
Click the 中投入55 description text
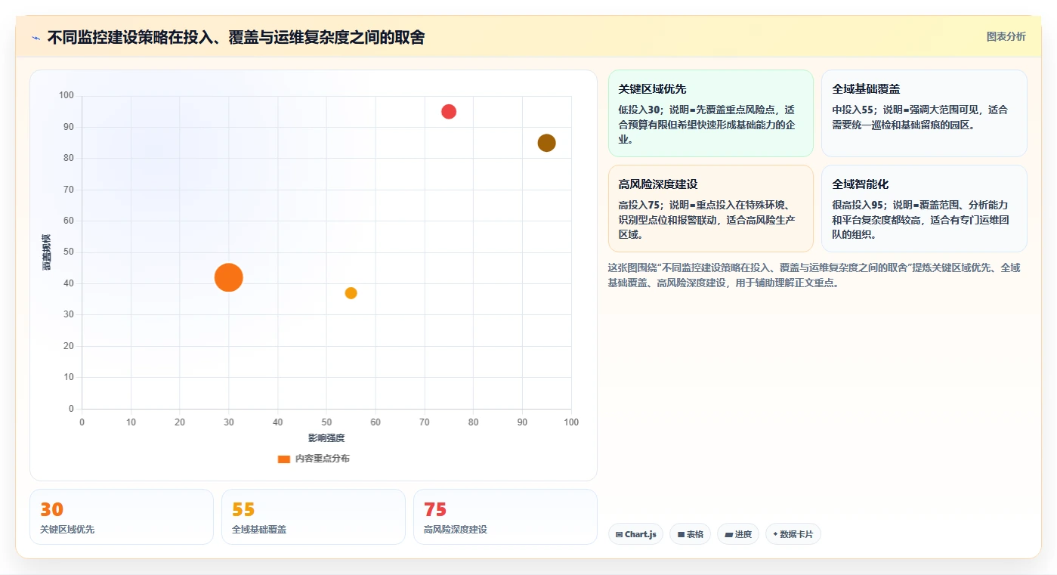coord(920,117)
